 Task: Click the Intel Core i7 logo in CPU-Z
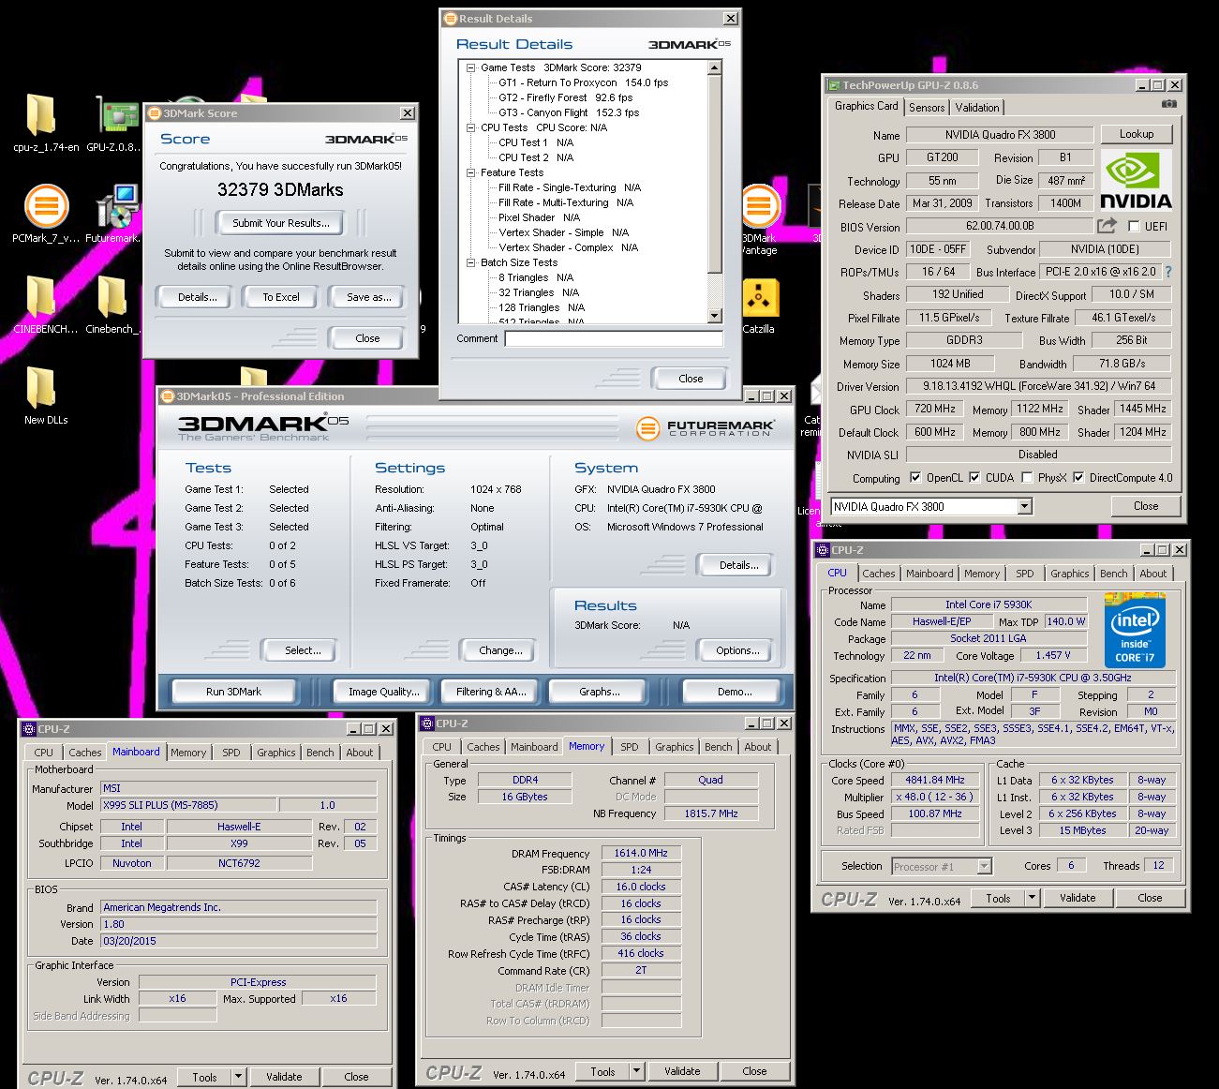point(1135,630)
